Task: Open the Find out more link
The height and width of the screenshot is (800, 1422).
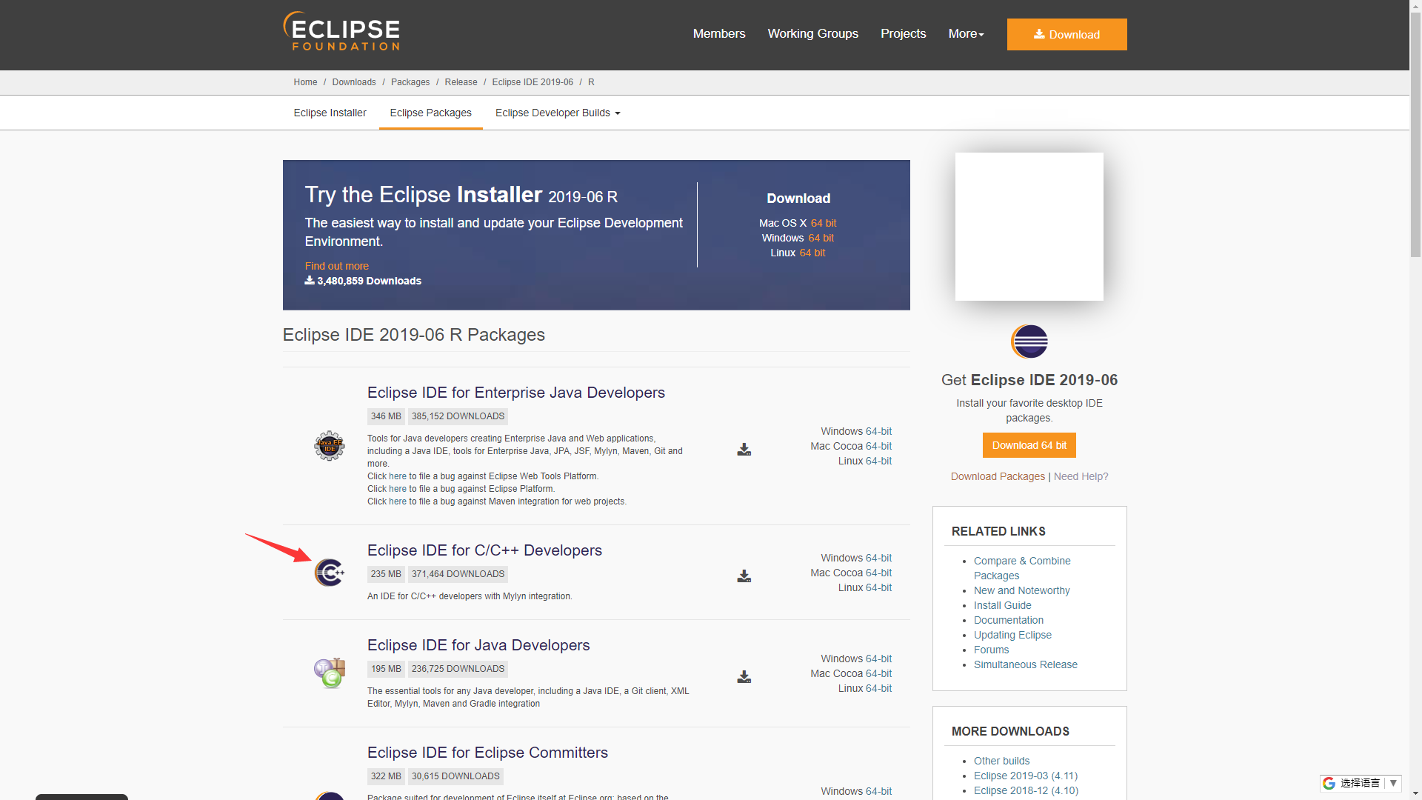Action: click(x=336, y=266)
